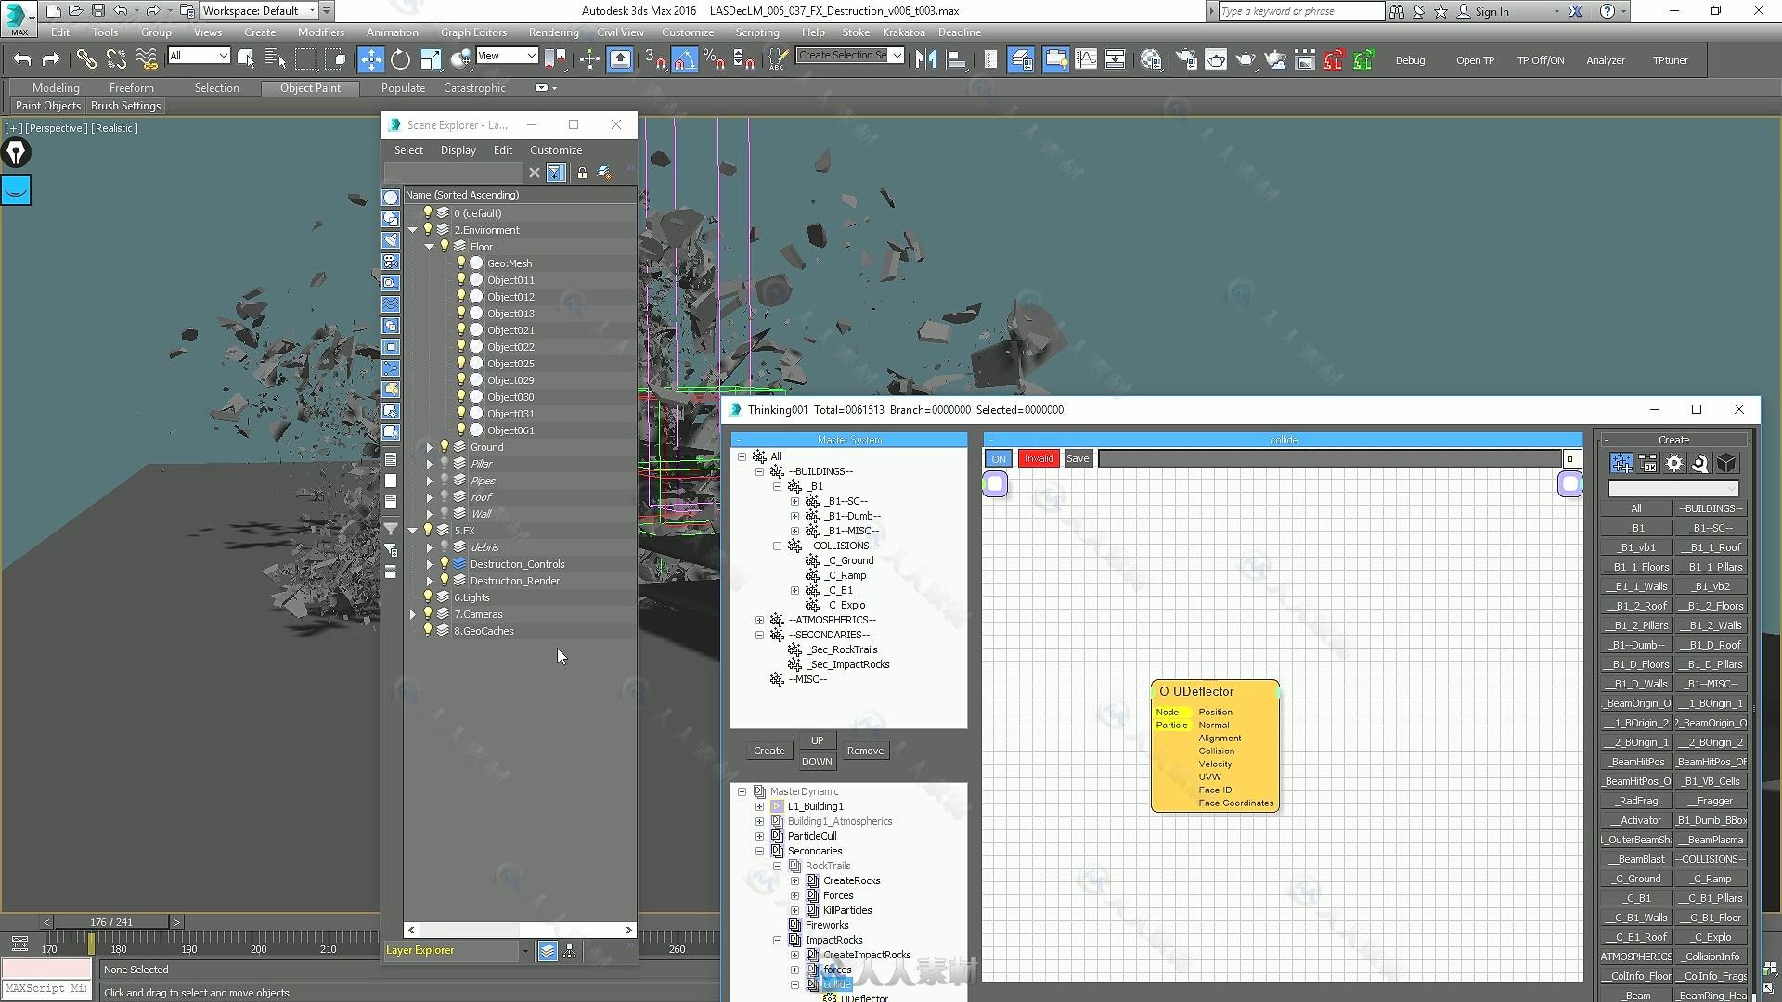Image resolution: width=1782 pixels, height=1002 pixels.
Task: Click the Destruction_Controls layer item
Action: tap(515, 563)
